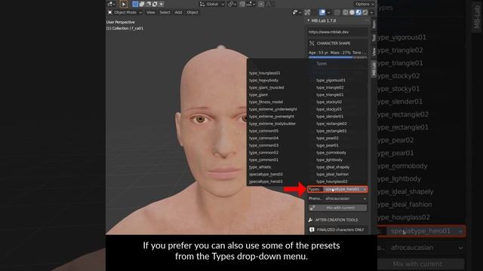Switch to the MB-Lab sidebar tab
The width and height of the screenshot is (483, 271).
click(374, 69)
